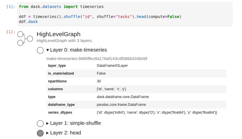Click inside the code cell editor
The width and height of the screenshot is (242, 139).
tap(125, 14)
